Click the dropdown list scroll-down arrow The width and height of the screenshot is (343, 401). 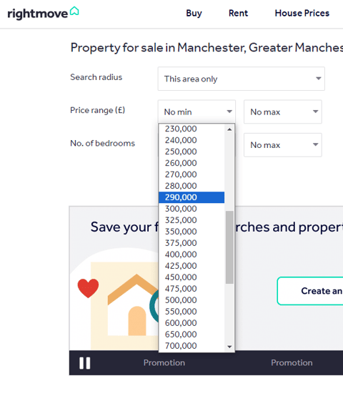pos(229,347)
